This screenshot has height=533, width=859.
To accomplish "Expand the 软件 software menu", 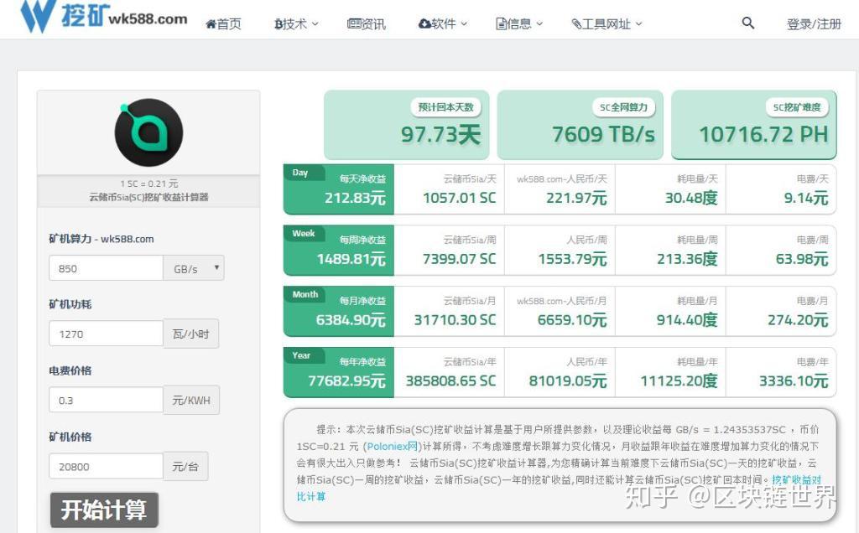I will pyautogui.click(x=443, y=24).
